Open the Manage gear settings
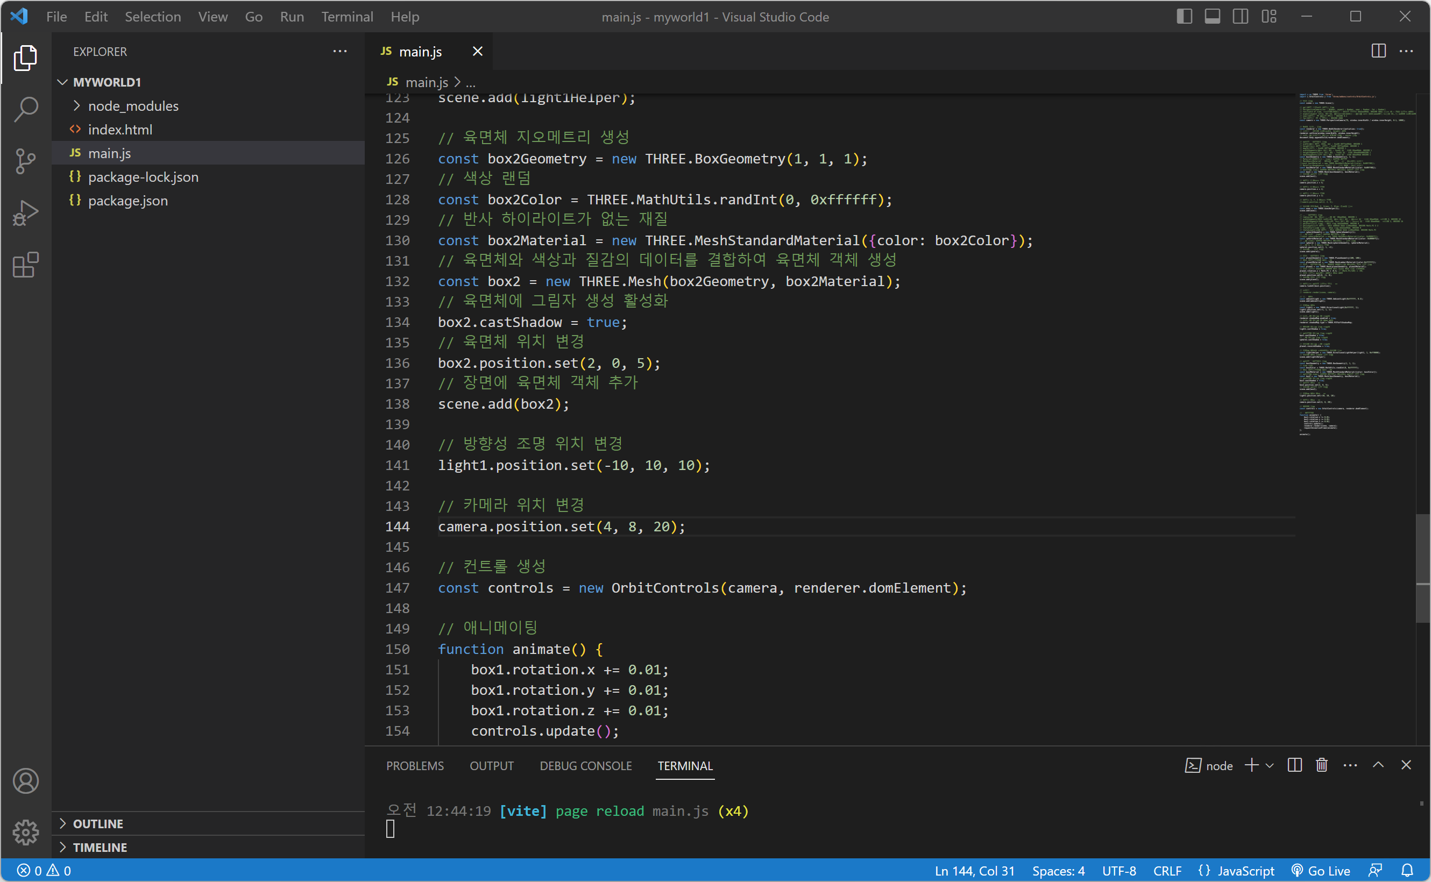The image size is (1431, 882). pos(26,833)
